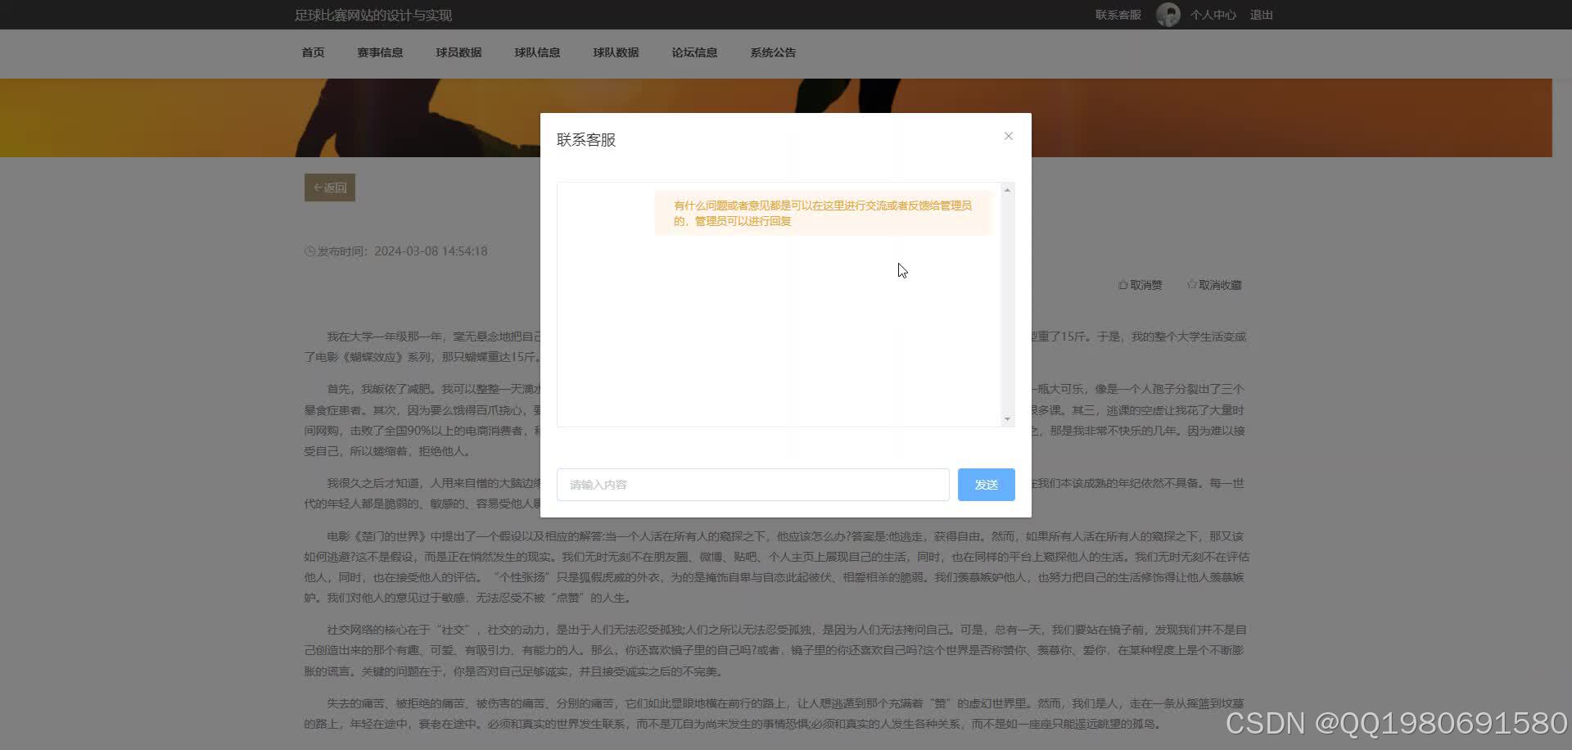
Task: Click the 返回 back button
Action: click(330, 187)
